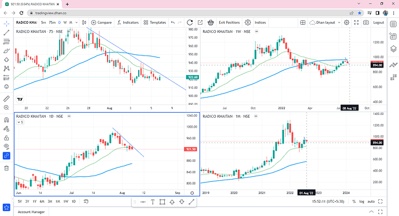
Task: Select rectangle tool in floating drawing toolbar
Action: pos(162,202)
